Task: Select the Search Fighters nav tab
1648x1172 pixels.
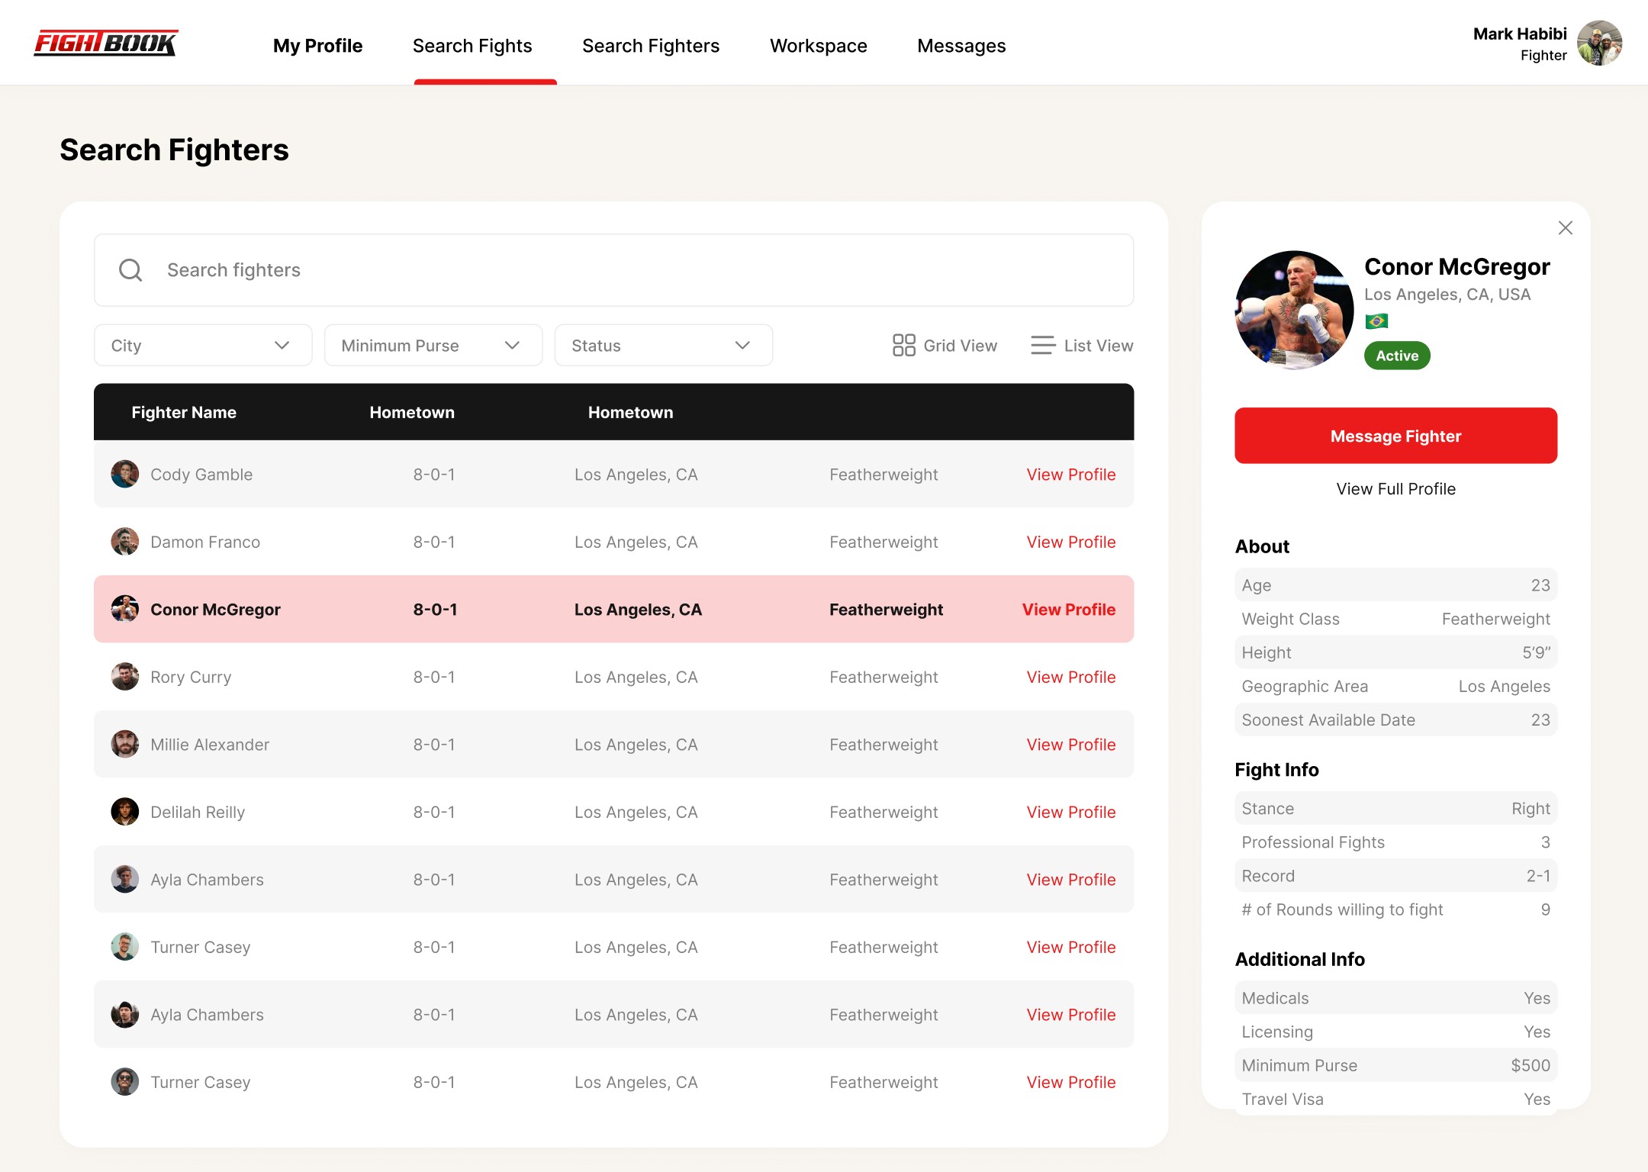Action: 651,46
